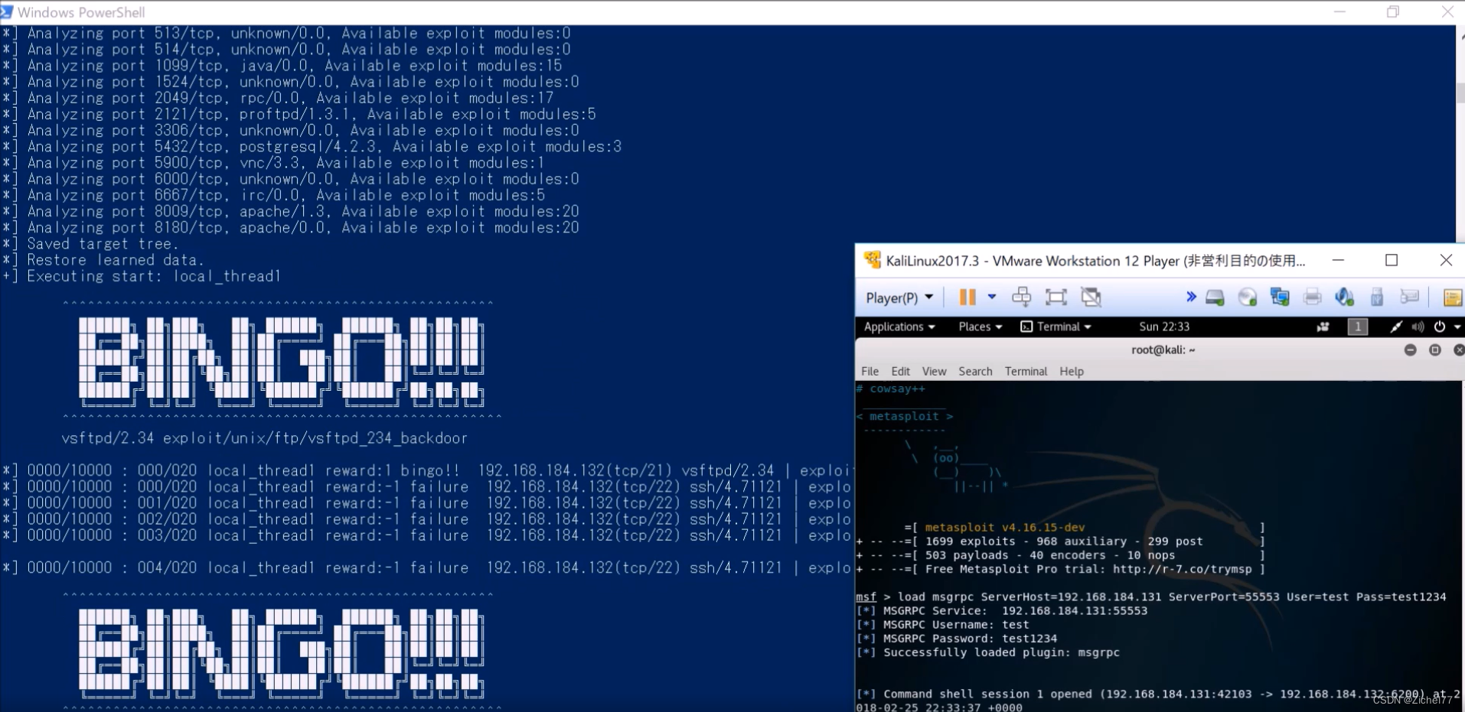Click the Sun 22:33 clock in Kali
Screen dimensions: 1465x712
pyautogui.click(x=1164, y=327)
